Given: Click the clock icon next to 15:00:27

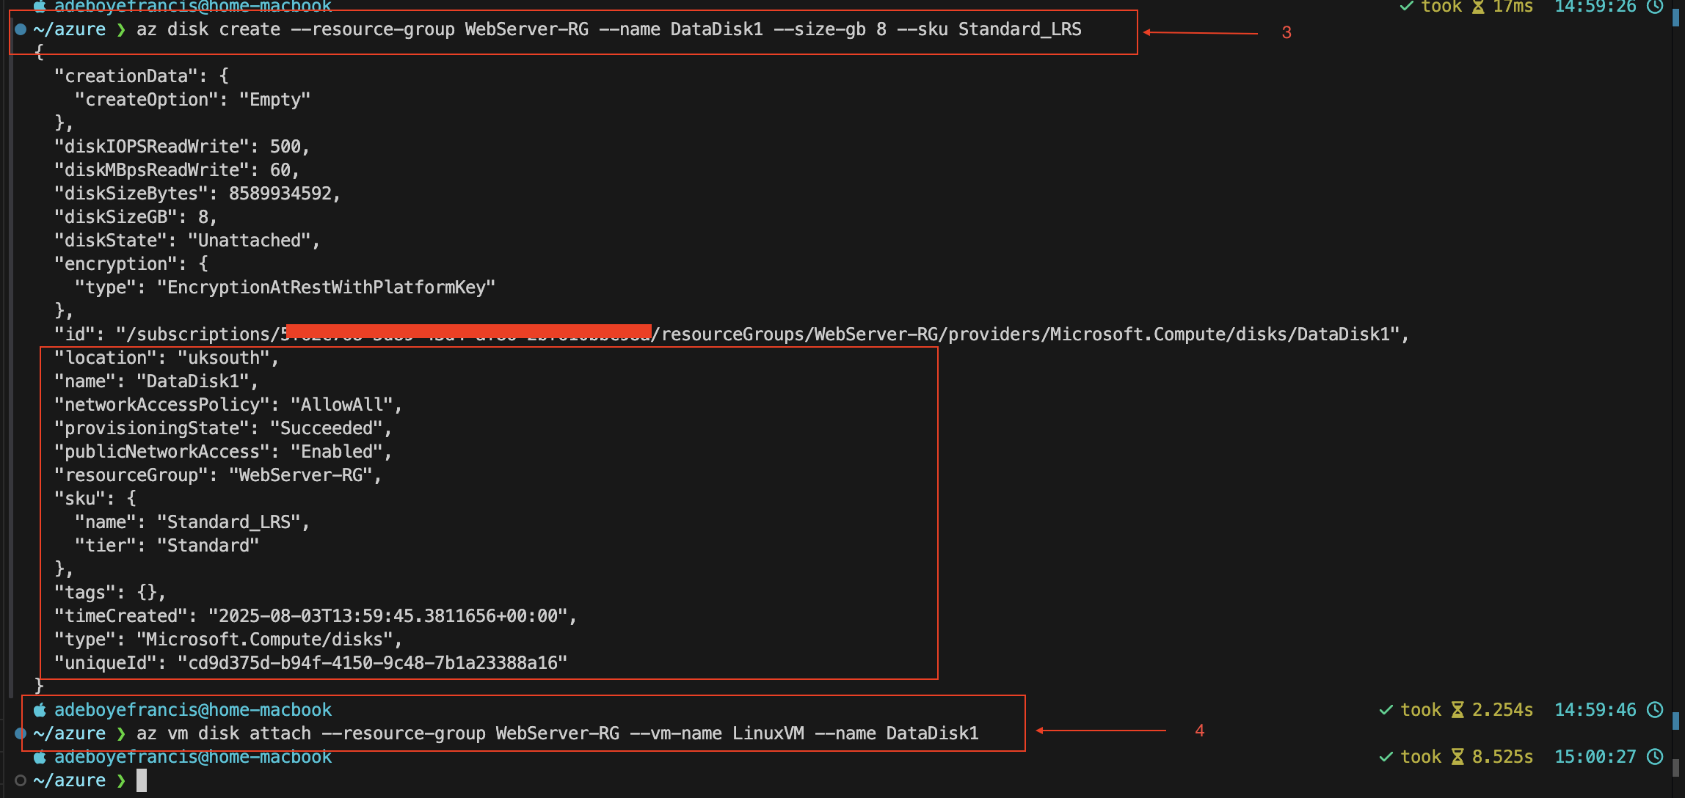Looking at the screenshot, I should point(1656,756).
